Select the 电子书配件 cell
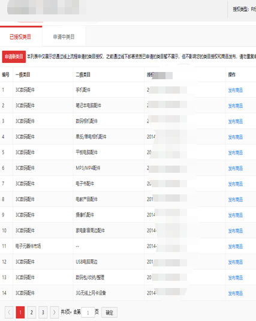The image size is (256, 321). click(85, 184)
